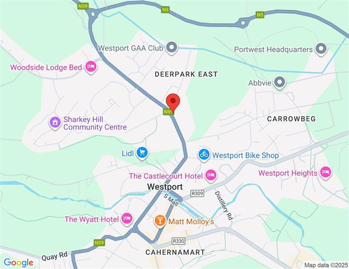This screenshot has height=269, width=349.
Task: Click the Westport Heights lodging icon
Action: click(325, 172)
